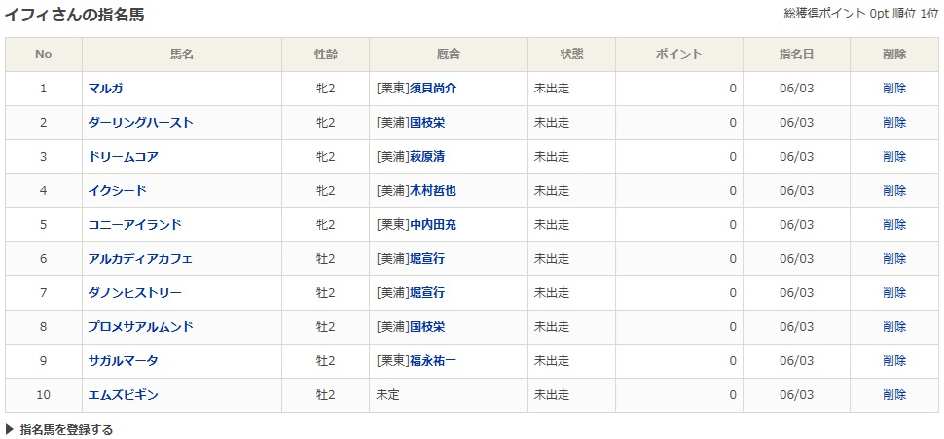The image size is (944, 439).
Task: Open horse サガルマータ page
Action: point(124,361)
